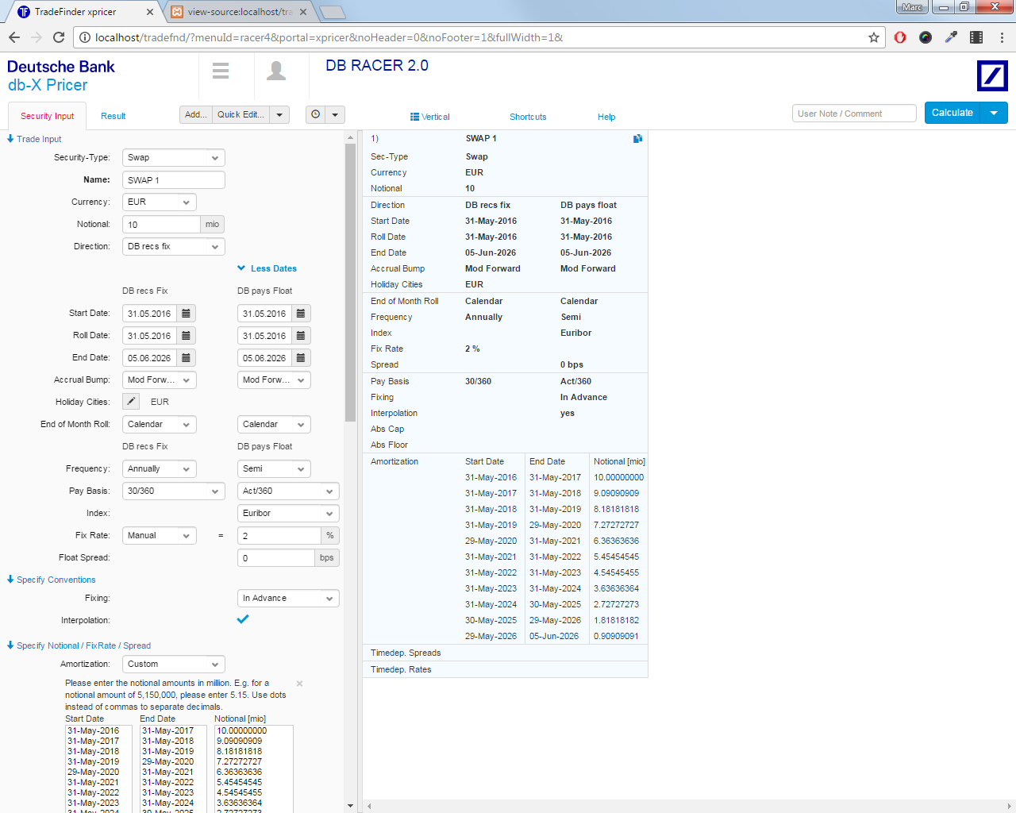1016x813 pixels.
Task: Click the Deutsche Bank logo icon
Action: point(992,76)
